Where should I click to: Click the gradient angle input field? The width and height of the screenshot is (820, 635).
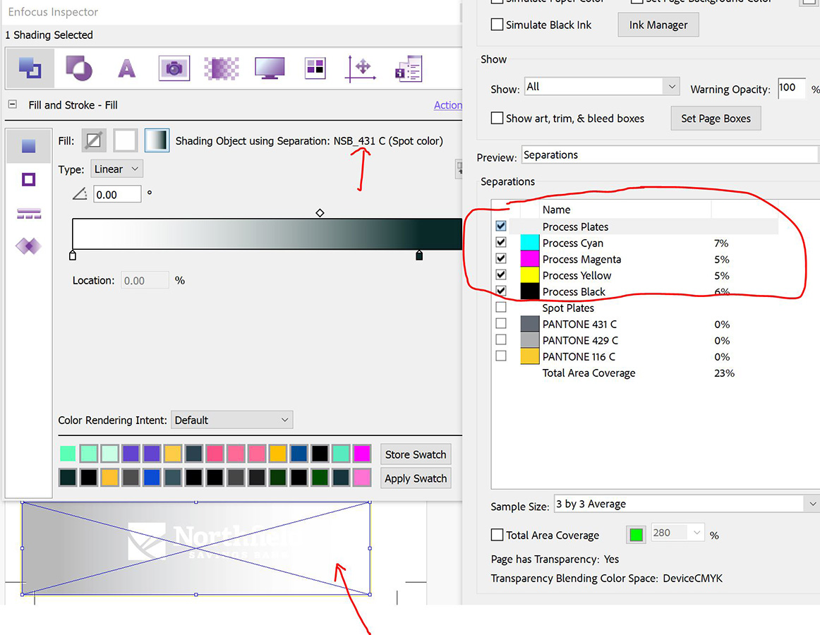(117, 195)
